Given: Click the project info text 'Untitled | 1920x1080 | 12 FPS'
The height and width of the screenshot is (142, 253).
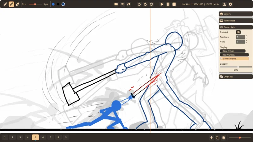Looking at the screenshot, I should click(x=197, y=4).
